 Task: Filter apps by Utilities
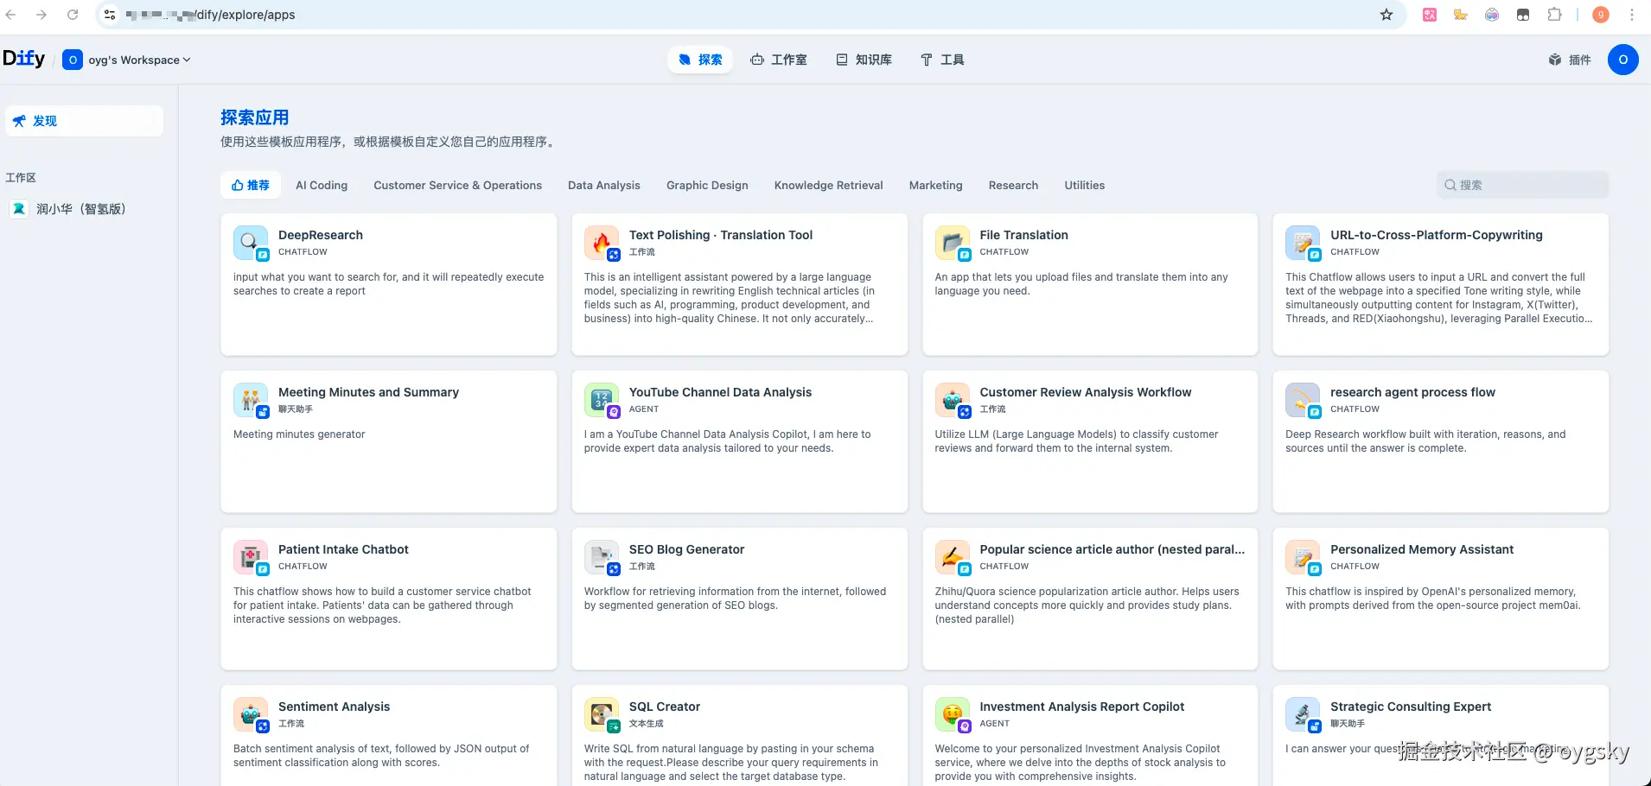click(1085, 185)
